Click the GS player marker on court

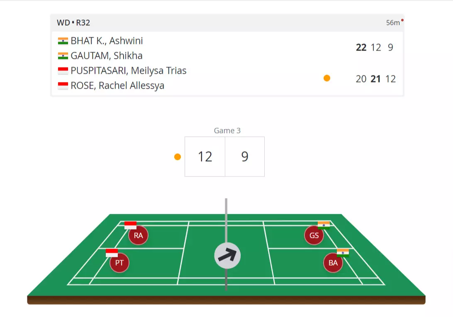[314, 235]
